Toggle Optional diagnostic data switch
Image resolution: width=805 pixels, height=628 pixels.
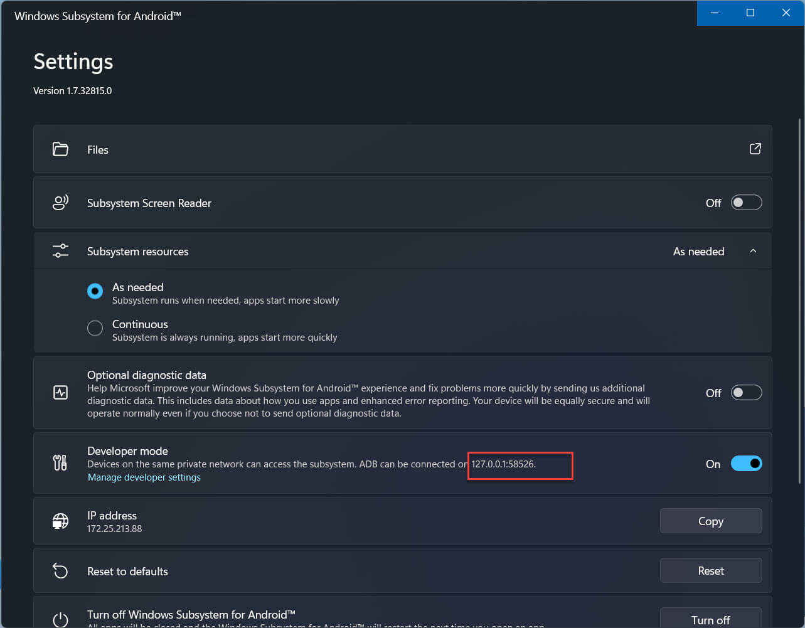point(746,393)
